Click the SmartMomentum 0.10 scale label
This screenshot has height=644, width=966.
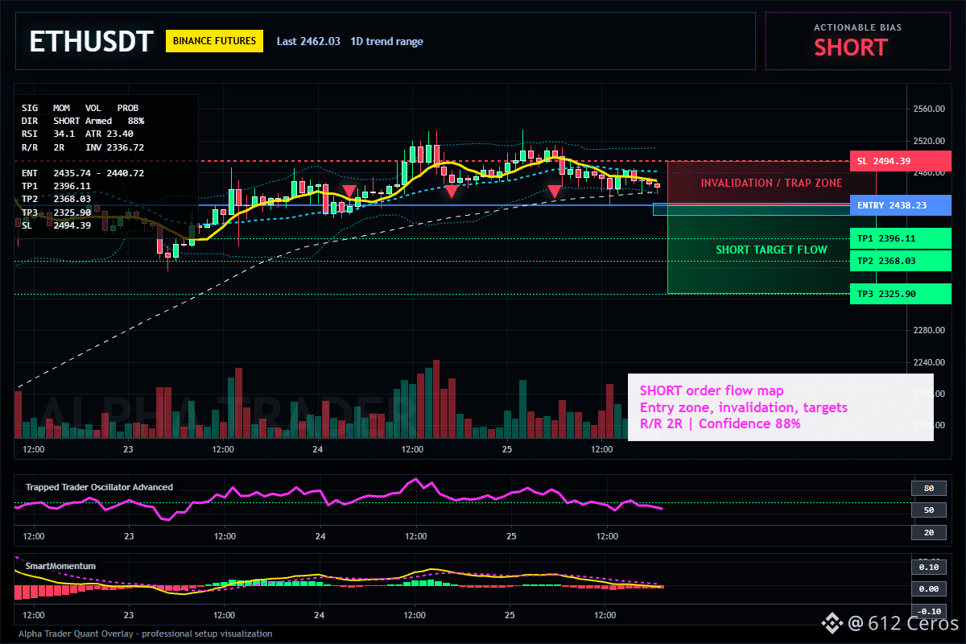(928, 567)
